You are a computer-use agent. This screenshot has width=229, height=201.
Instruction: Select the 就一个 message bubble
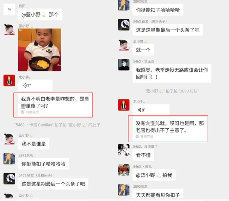(143, 50)
